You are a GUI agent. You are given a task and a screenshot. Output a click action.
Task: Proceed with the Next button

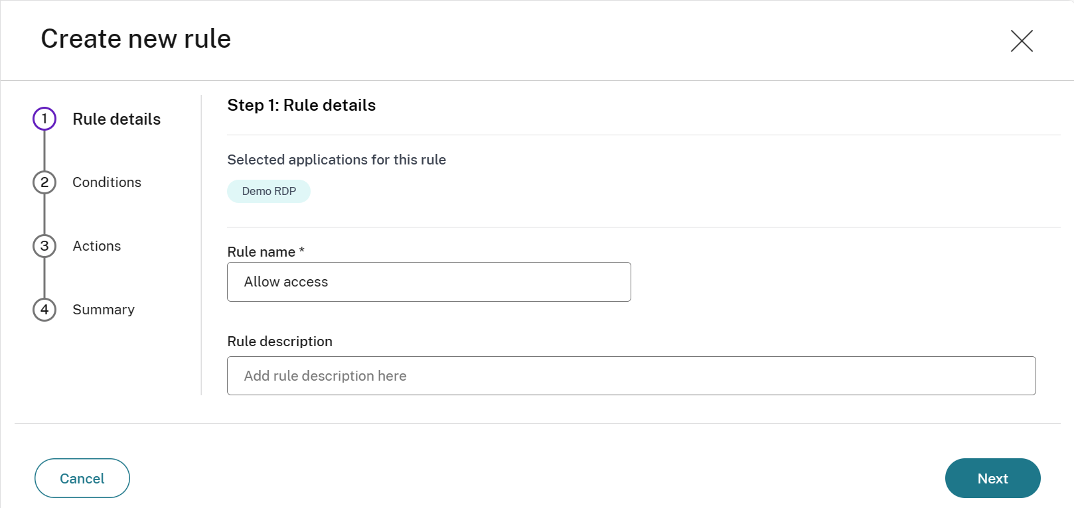[x=992, y=478]
